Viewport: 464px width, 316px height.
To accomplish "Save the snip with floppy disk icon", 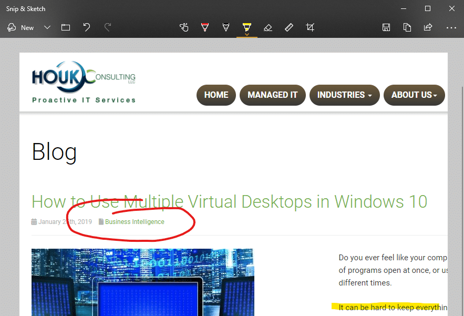I will click(386, 27).
